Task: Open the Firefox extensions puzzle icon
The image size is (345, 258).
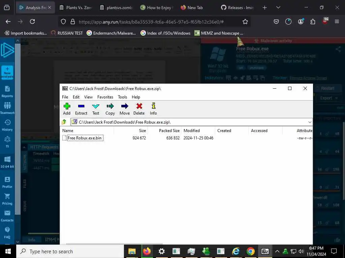Action: point(313,21)
